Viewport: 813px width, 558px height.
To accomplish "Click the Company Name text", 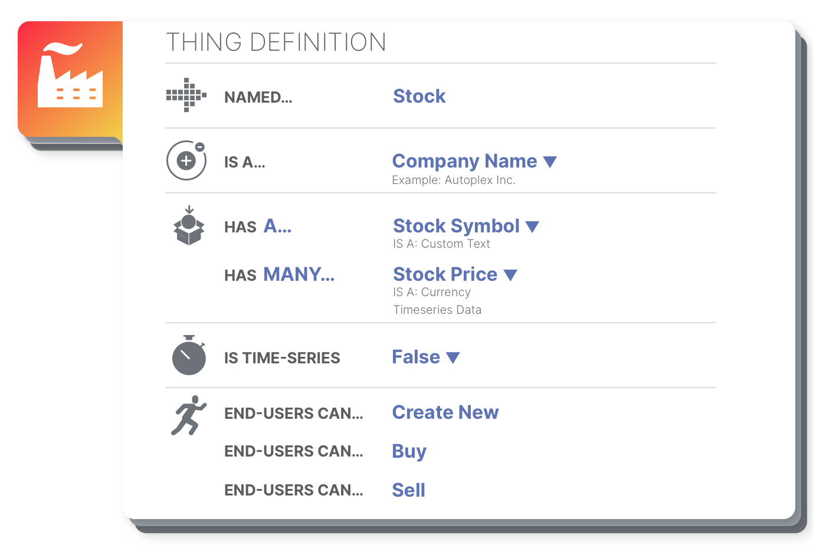I will 465,161.
